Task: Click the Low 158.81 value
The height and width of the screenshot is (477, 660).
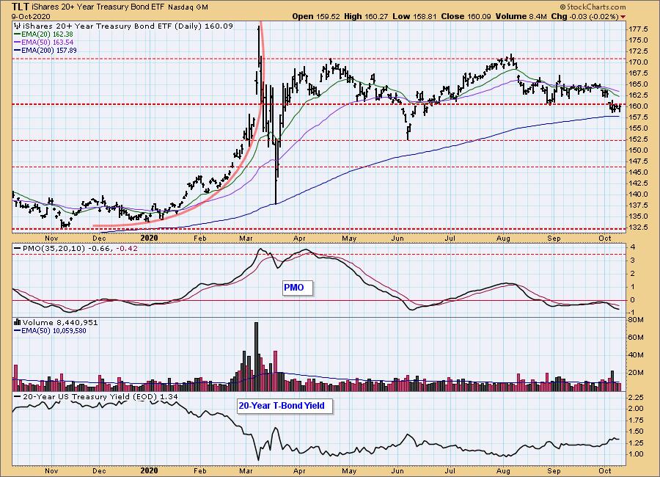Action: (x=414, y=16)
